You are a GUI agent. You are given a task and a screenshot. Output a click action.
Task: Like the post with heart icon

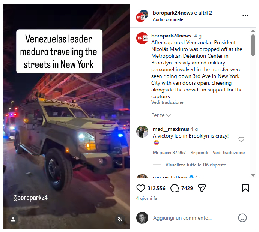point(140,188)
